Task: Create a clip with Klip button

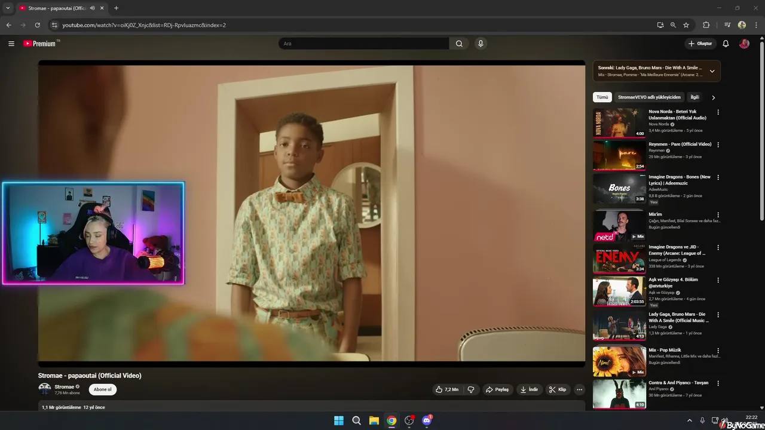Action: coord(558,389)
